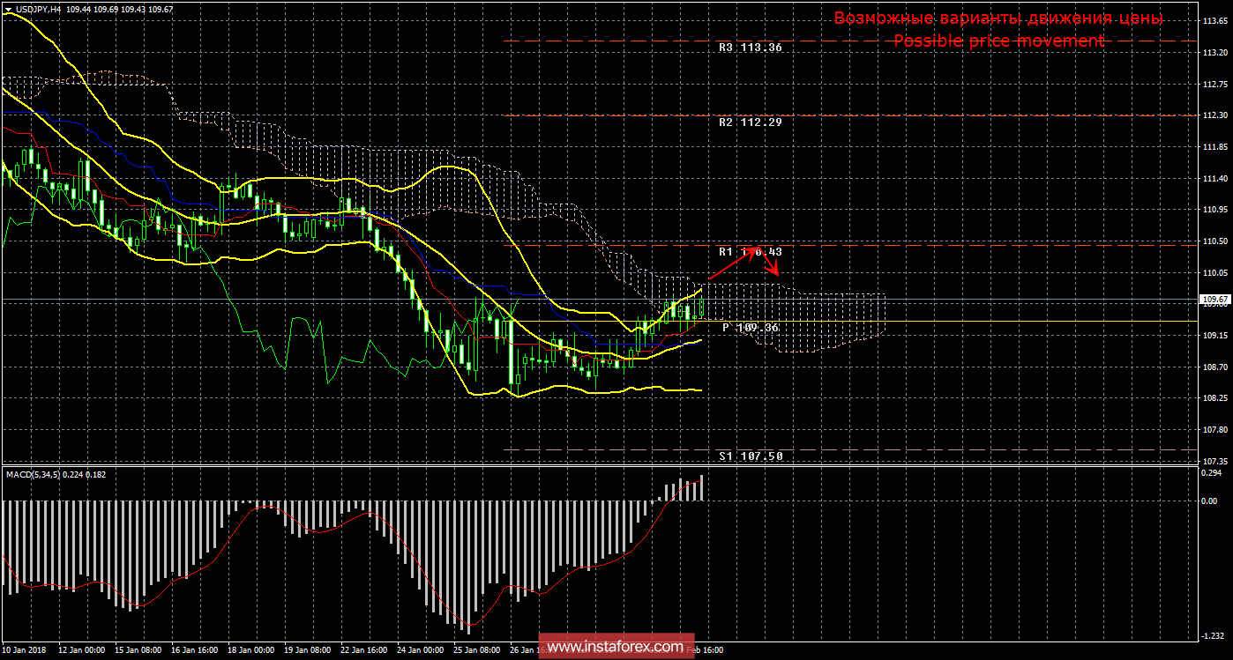The image size is (1233, 660).
Task: Click the 24 Jan 00:00 time label
Action: [x=420, y=650]
